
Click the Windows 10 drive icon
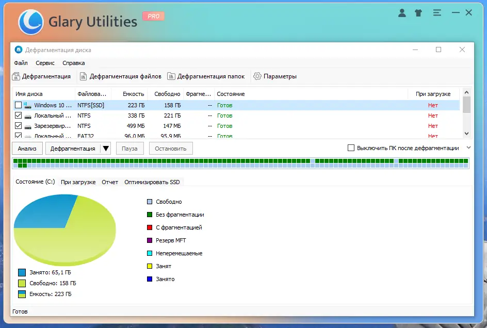point(28,105)
